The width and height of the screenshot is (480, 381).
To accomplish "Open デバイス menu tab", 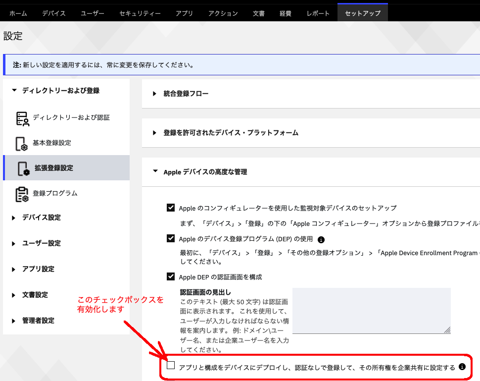I will point(54,13).
